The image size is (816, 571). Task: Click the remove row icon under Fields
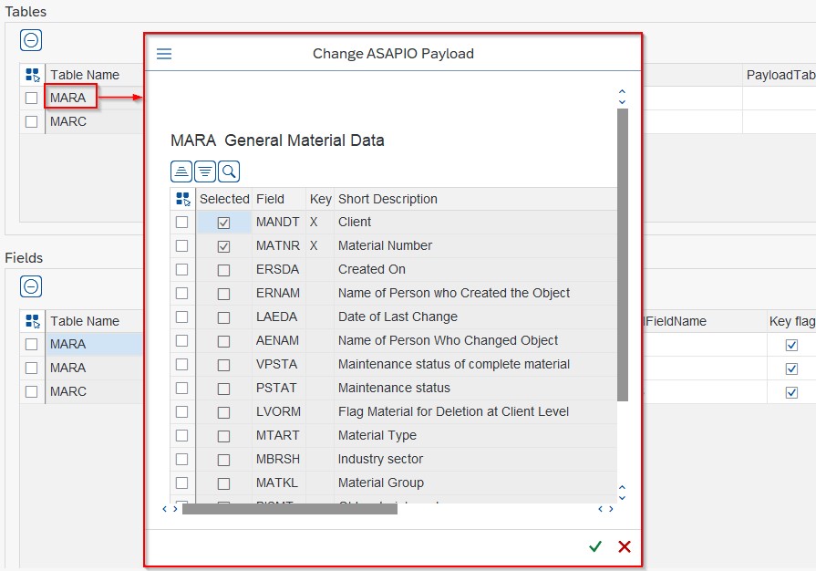tap(31, 286)
